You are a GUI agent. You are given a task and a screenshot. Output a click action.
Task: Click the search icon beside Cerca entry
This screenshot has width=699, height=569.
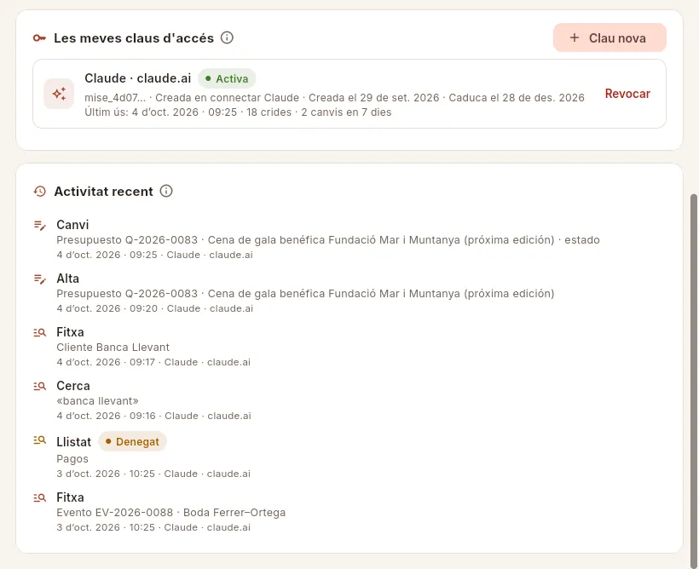coord(40,386)
